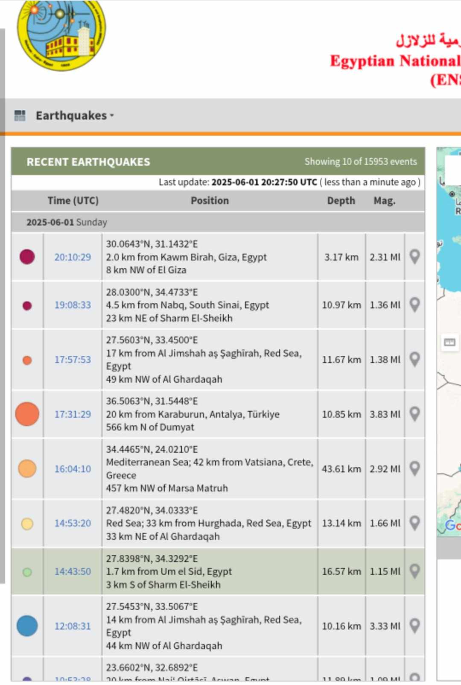
Task: Click map pin for Vatsiana Crete quake
Action: click(x=414, y=468)
